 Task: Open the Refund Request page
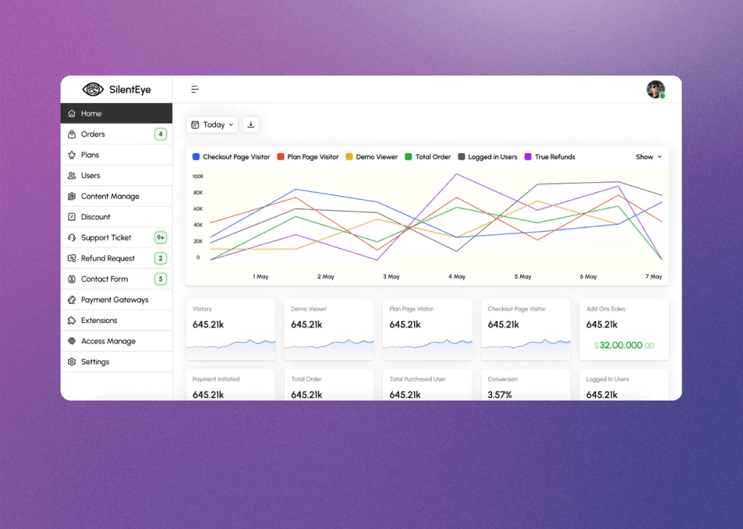[108, 259]
